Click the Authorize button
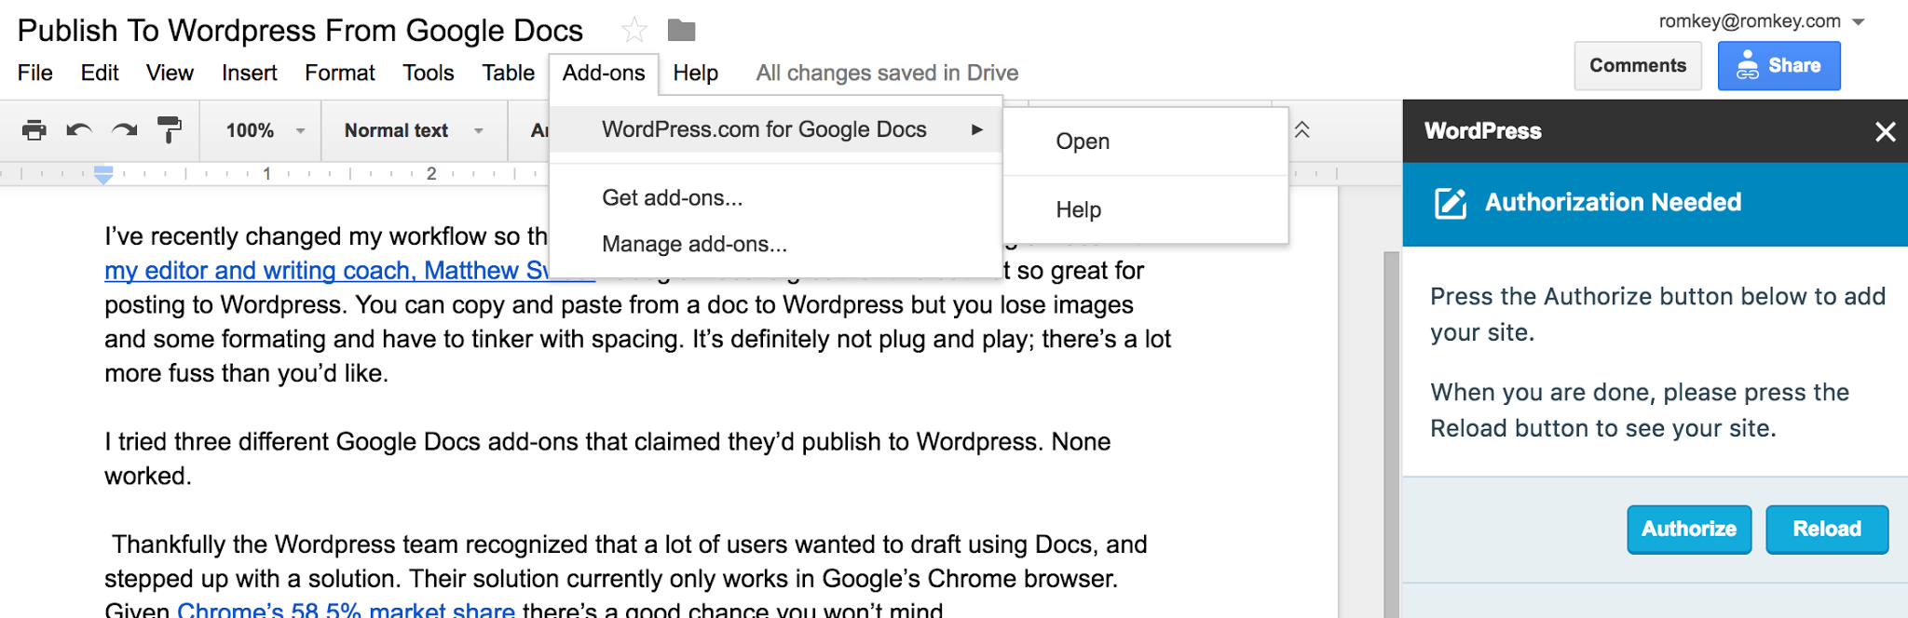The width and height of the screenshot is (1908, 618). [1689, 530]
